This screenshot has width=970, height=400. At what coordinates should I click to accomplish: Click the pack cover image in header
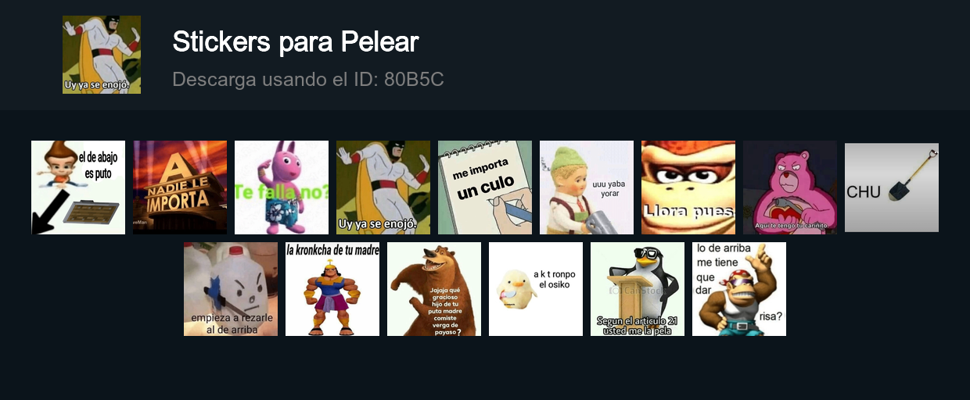click(102, 55)
